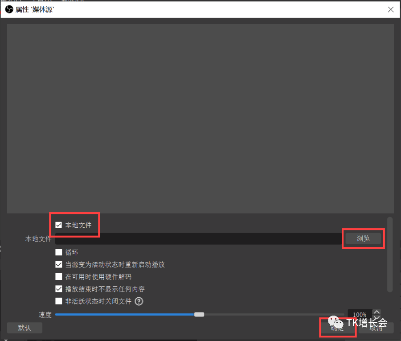Click the decrement arrow next to 100%

click(x=376, y=317)
